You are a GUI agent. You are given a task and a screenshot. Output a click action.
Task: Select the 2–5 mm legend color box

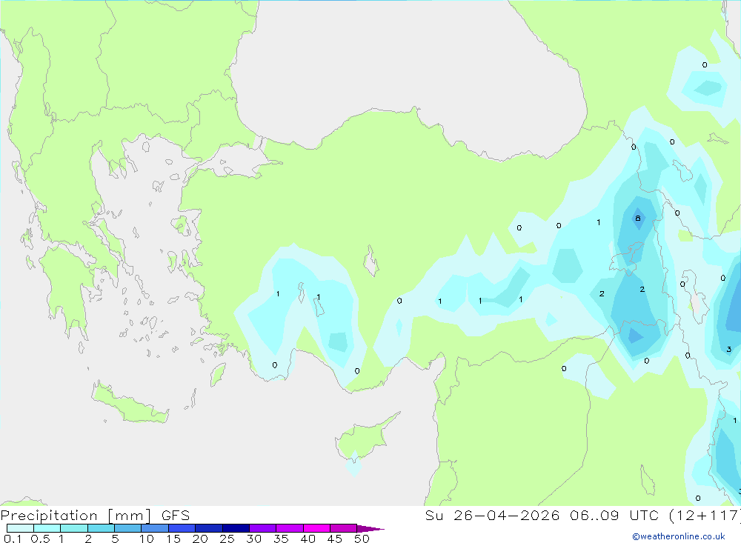coord(101,528)
